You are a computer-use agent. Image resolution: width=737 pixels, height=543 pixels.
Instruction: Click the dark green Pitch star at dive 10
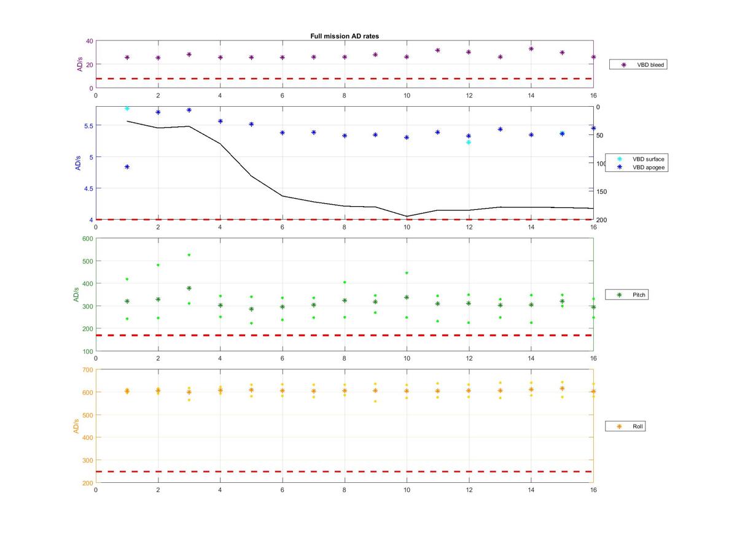[x=407, y=298]
